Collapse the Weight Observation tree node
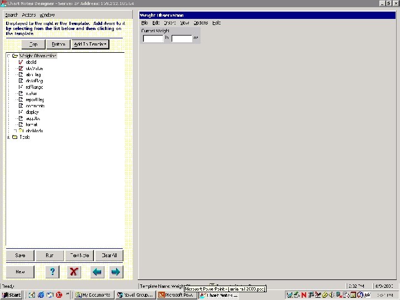Screen dimensions: 400x300 [x=8, y=56]
